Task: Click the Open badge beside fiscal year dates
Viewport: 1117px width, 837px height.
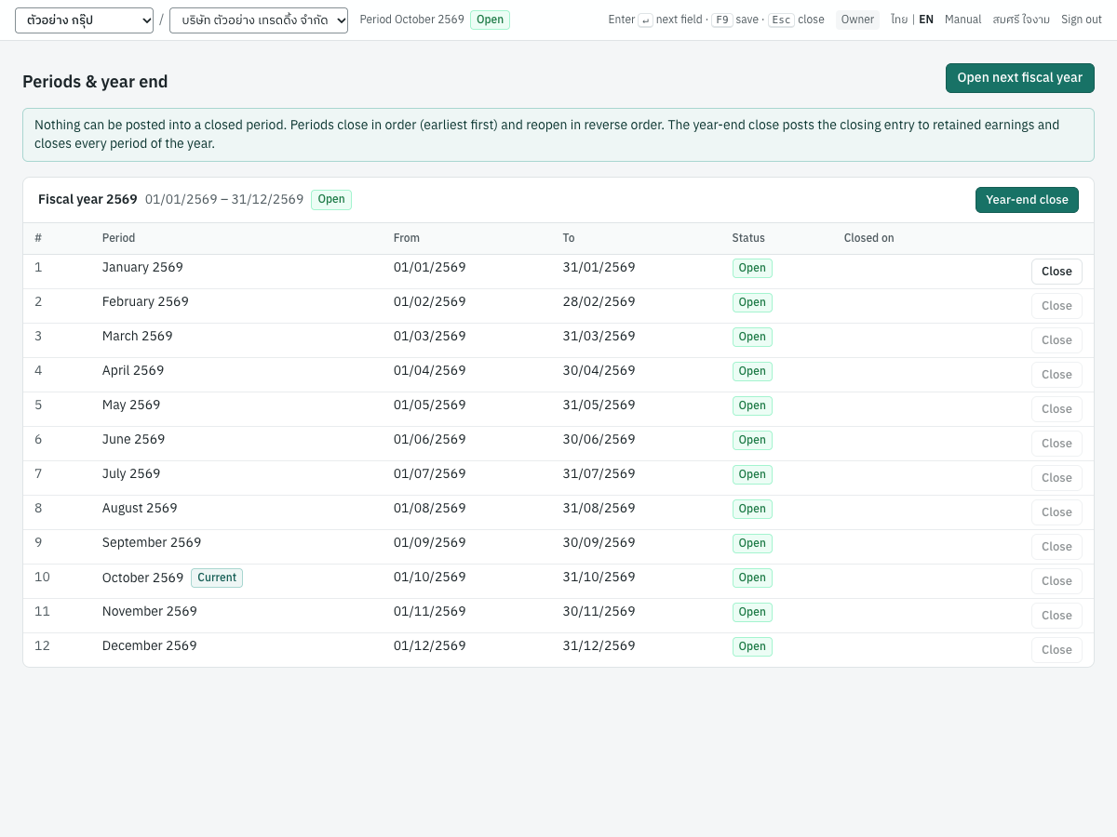Action: point(331,199)
